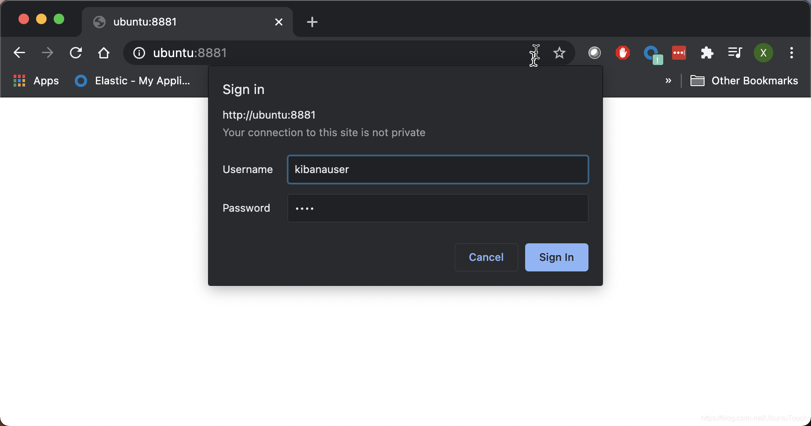
Task: Open the Elastic - My Appli... bookmark
Action: [133, 81]
